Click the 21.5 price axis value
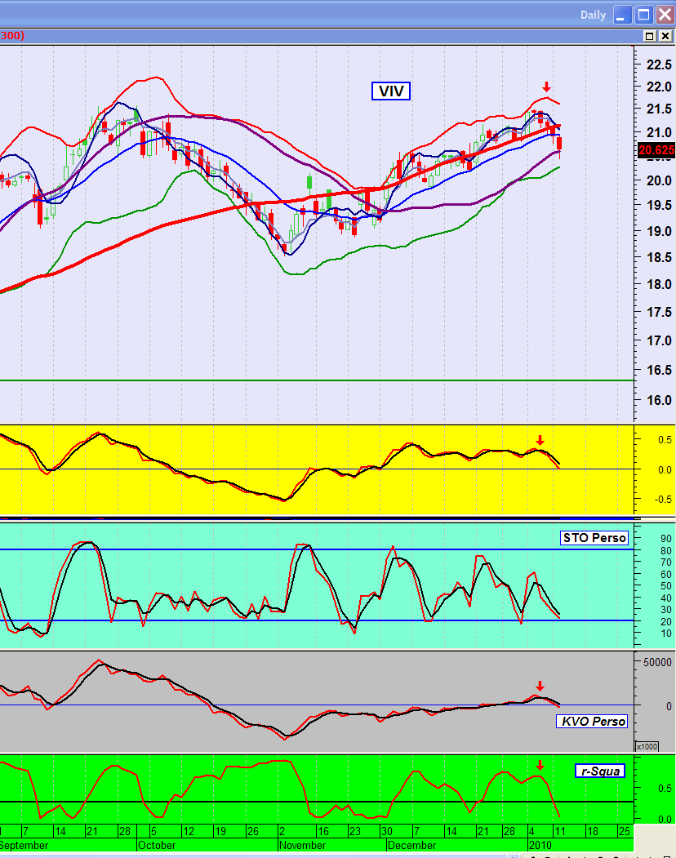676x858 pixels. click(659, 109)
